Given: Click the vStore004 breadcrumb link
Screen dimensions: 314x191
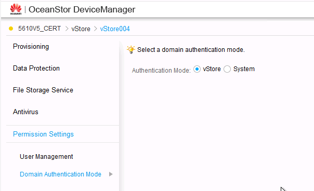Looking at the screenshot, I should pyautogui.click(x=115, y=29).
